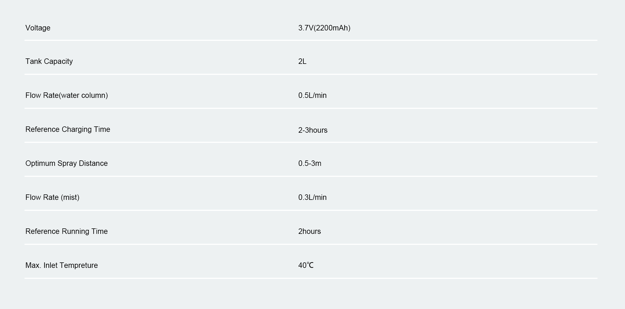Select the 0.5L/min value
This screenshot has height=309, width=625.
coord(312,95)
